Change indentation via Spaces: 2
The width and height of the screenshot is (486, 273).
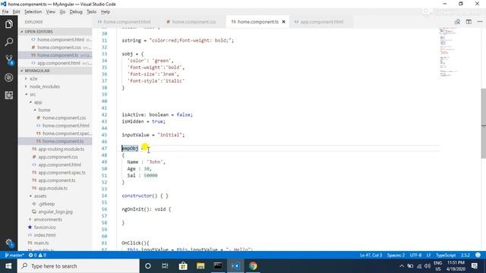396,255
